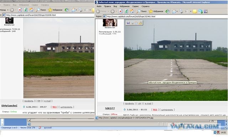Open Файл menu in right IE window
The width and height of the screenshot is (228, 137).
99,6
